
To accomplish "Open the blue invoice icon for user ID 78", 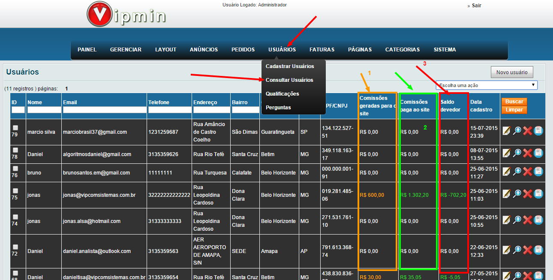I will 538,153.
